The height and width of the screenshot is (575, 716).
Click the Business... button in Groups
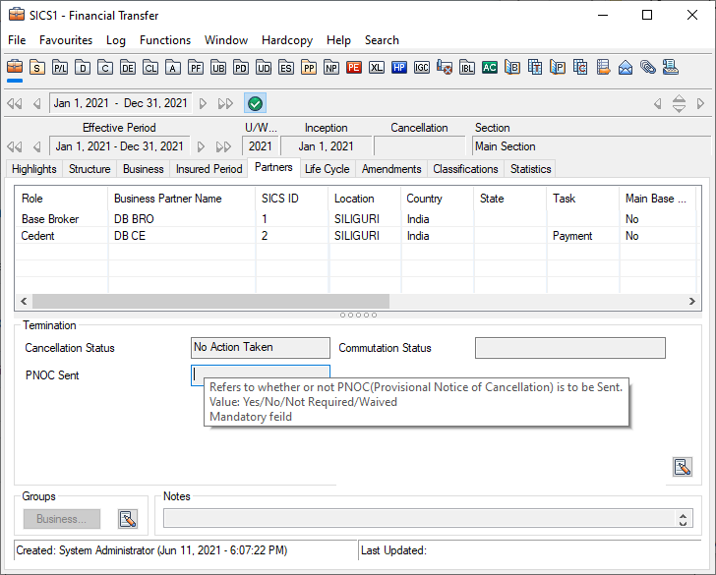62,518
